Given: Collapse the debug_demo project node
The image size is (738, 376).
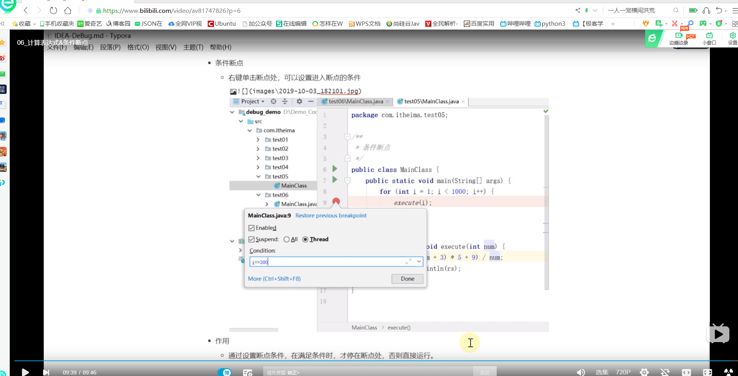Looking at the screenshot, I should (232, 112).
